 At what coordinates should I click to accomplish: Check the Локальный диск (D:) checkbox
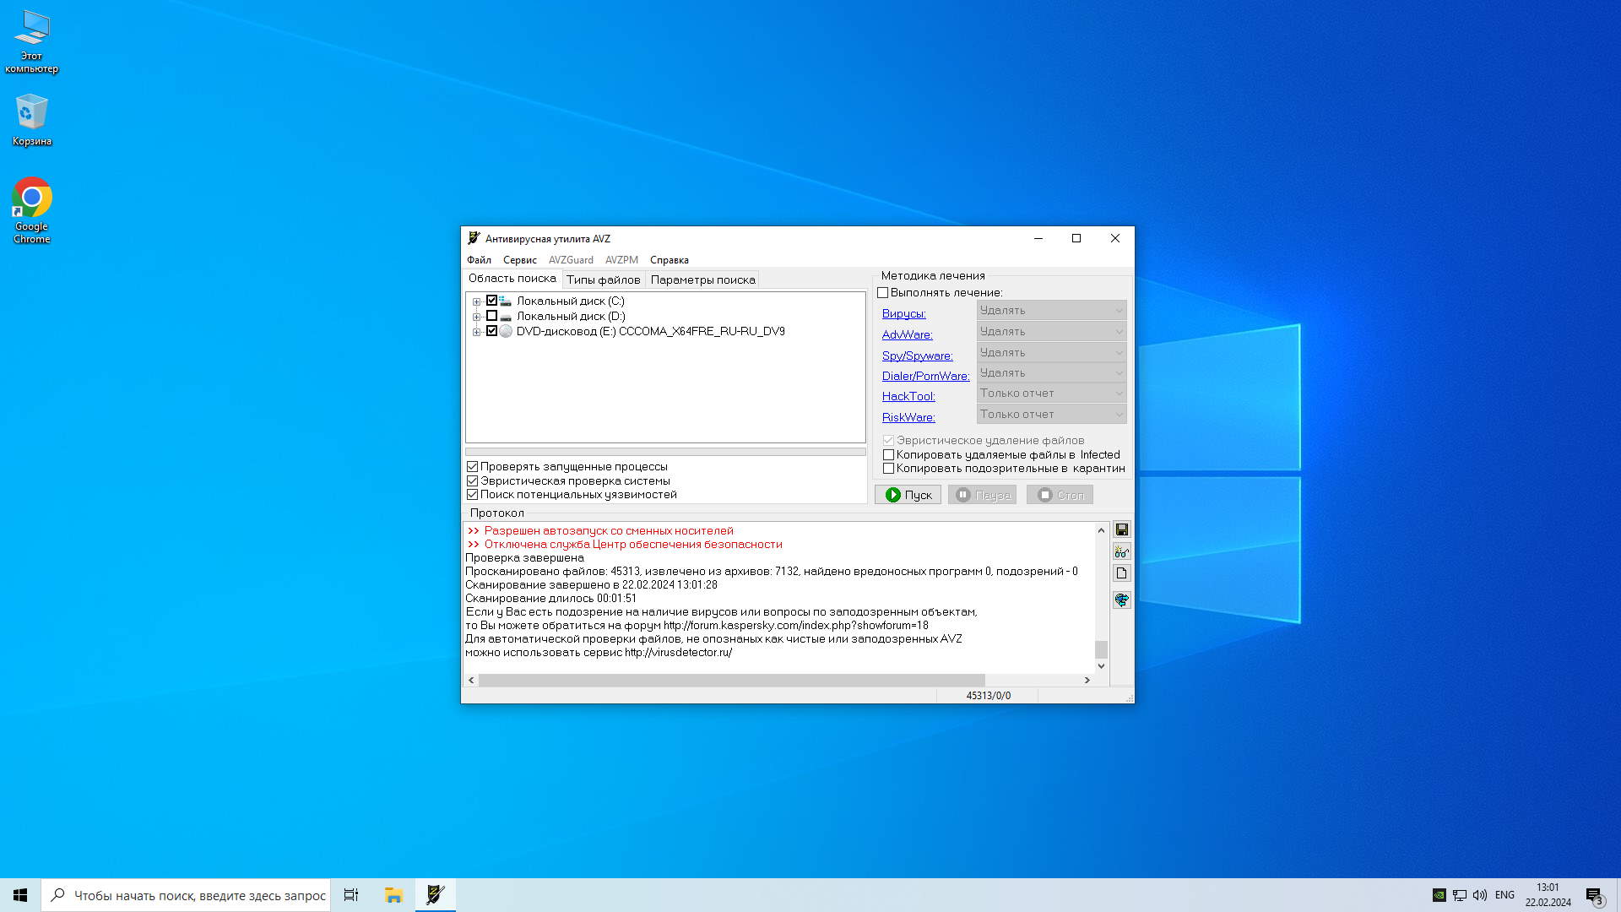point(491,316)
